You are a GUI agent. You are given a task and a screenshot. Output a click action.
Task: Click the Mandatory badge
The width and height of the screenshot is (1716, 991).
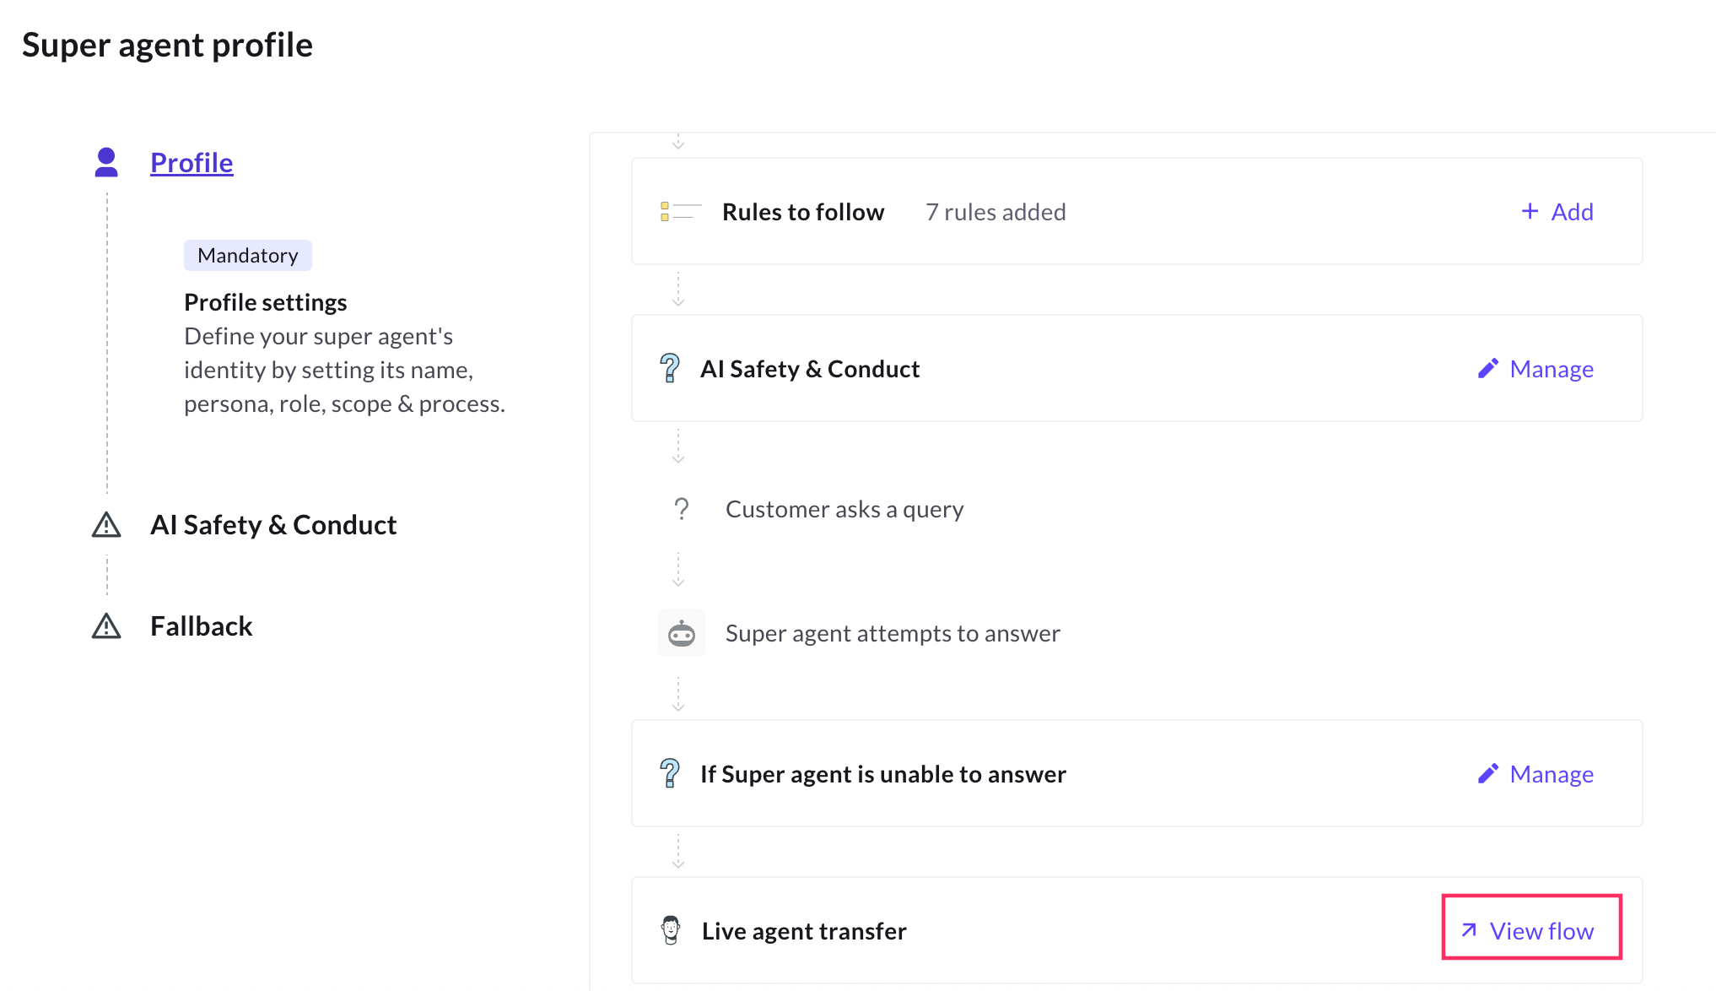coord(247,256)
